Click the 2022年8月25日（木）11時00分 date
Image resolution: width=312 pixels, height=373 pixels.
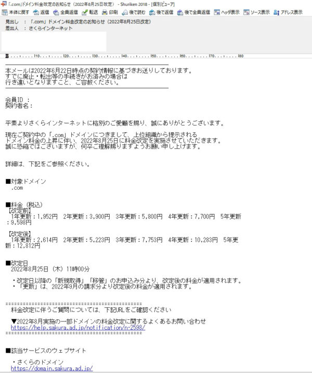[x=50, y=269]
